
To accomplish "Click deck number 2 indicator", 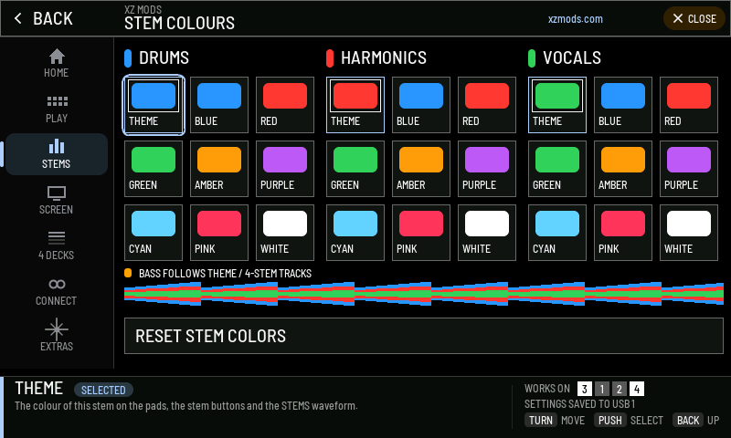I will pos(620,389).
